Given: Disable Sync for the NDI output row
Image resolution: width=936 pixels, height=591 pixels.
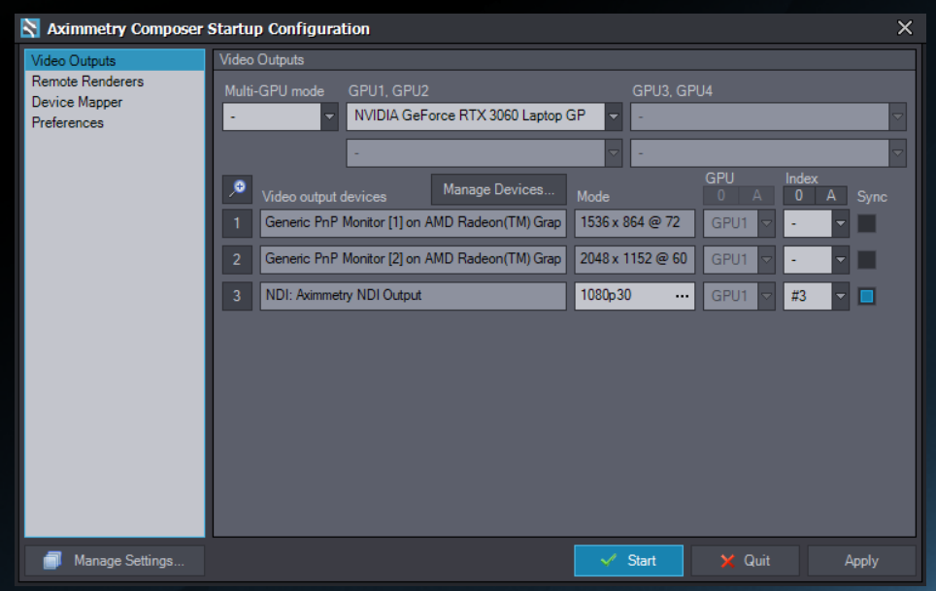Looking at the screenshot, I should coord(867,296).
